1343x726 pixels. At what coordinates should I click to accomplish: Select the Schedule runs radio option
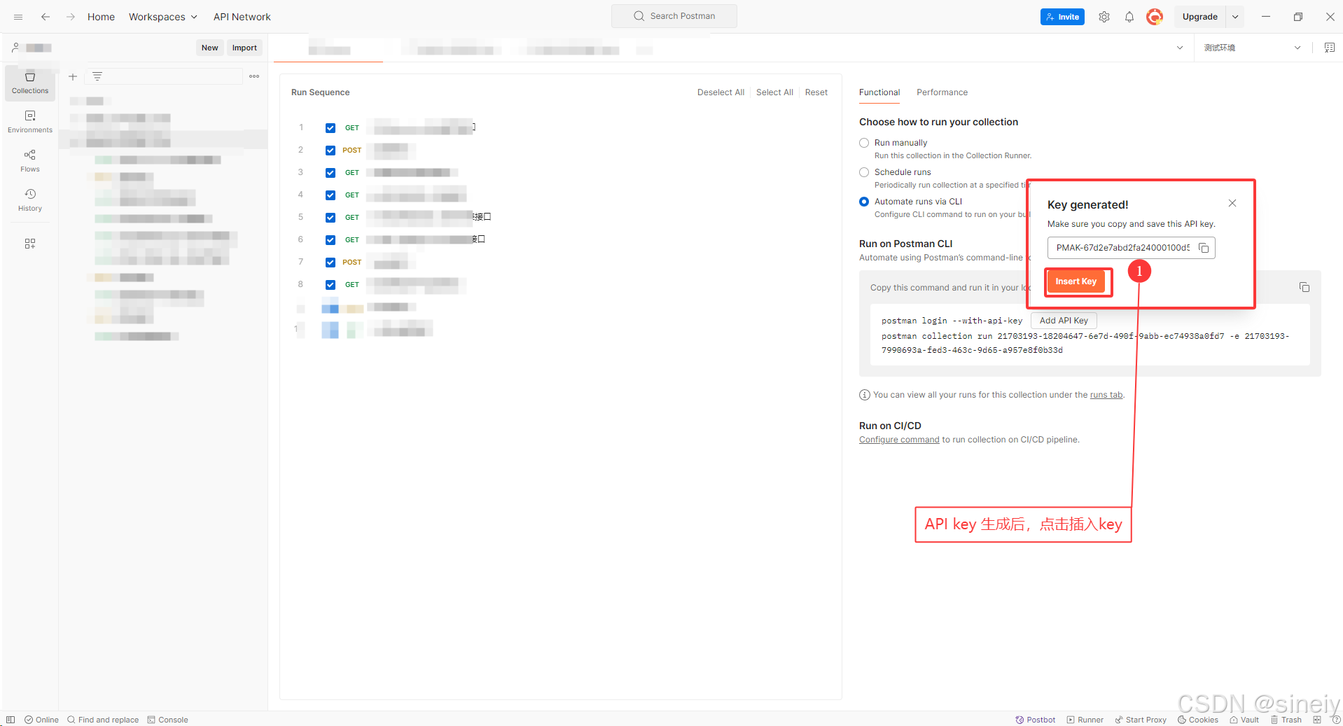click(x=864, y=172)
